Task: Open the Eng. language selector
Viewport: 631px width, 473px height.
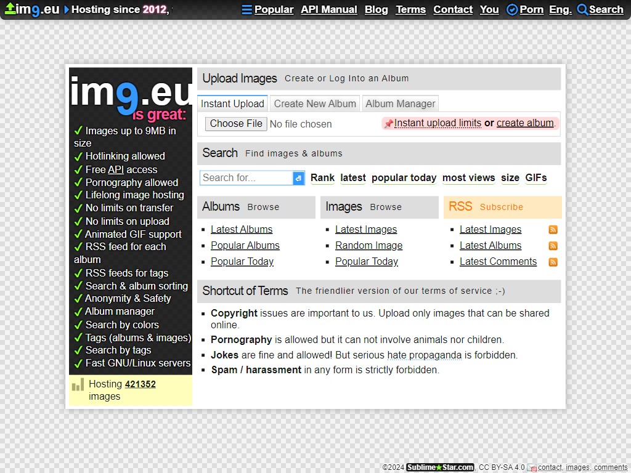Action: coord(560,10)
